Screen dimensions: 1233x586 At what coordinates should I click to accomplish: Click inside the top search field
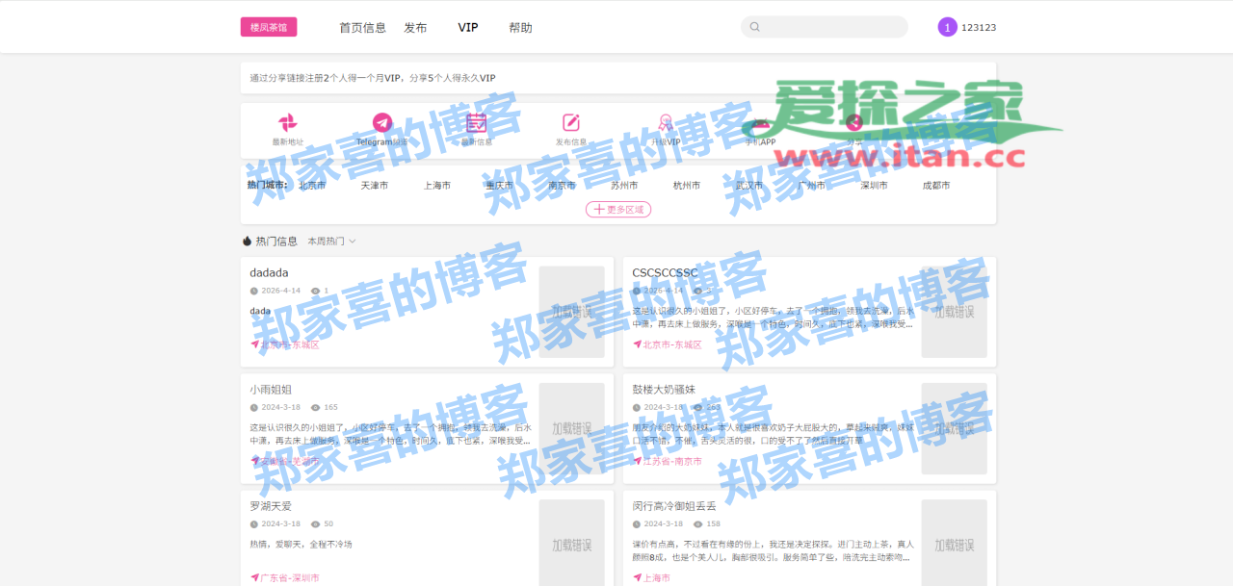pyautogui.click(x=825, y=27)
